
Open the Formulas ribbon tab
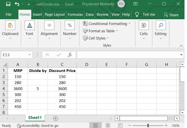(x=75, y=14)
